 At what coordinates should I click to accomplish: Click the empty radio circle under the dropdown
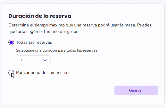(x=11, y=73)
